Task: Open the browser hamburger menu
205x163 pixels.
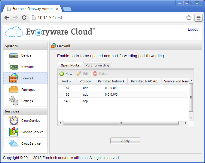Action: point(198,17)
